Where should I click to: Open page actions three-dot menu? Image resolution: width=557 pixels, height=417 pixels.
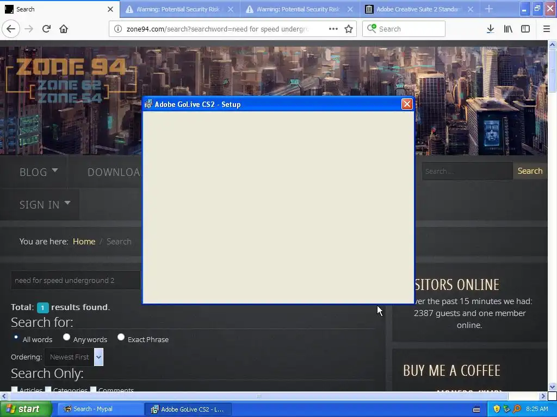click(333, 29)
